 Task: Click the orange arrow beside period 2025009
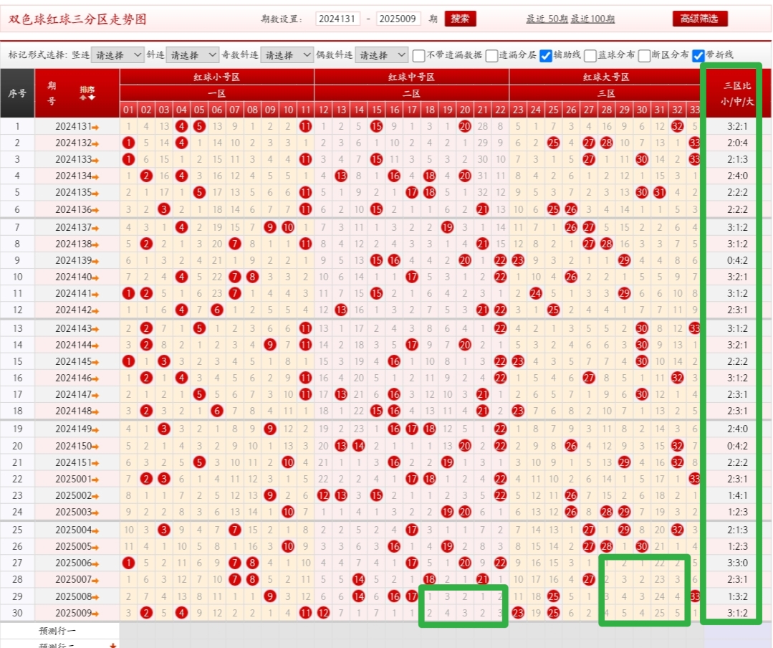click(x=95, y=614)
